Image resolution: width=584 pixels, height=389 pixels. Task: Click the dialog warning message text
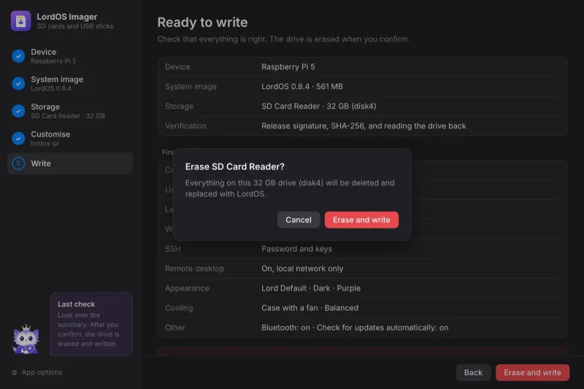click(290, 188)
